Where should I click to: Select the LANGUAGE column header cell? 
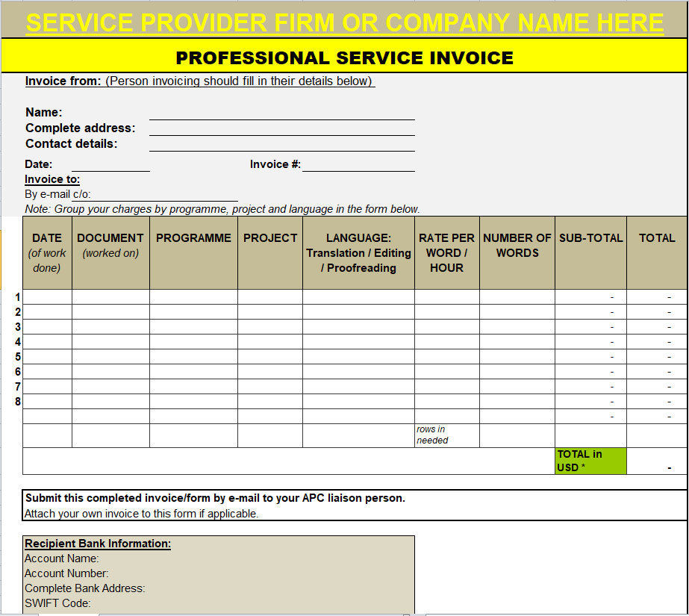tap(358, 252)
